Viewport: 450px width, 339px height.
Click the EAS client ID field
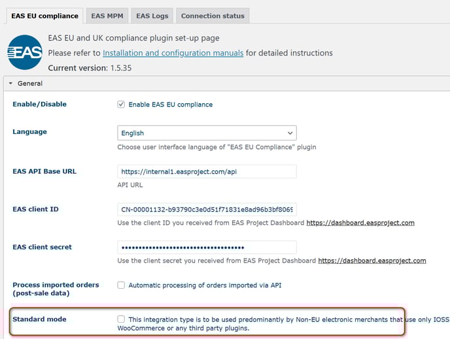207,210
